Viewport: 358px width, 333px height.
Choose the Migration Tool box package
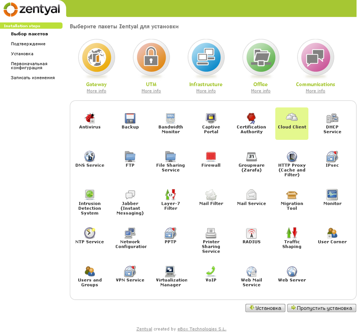tap(292, 200)
